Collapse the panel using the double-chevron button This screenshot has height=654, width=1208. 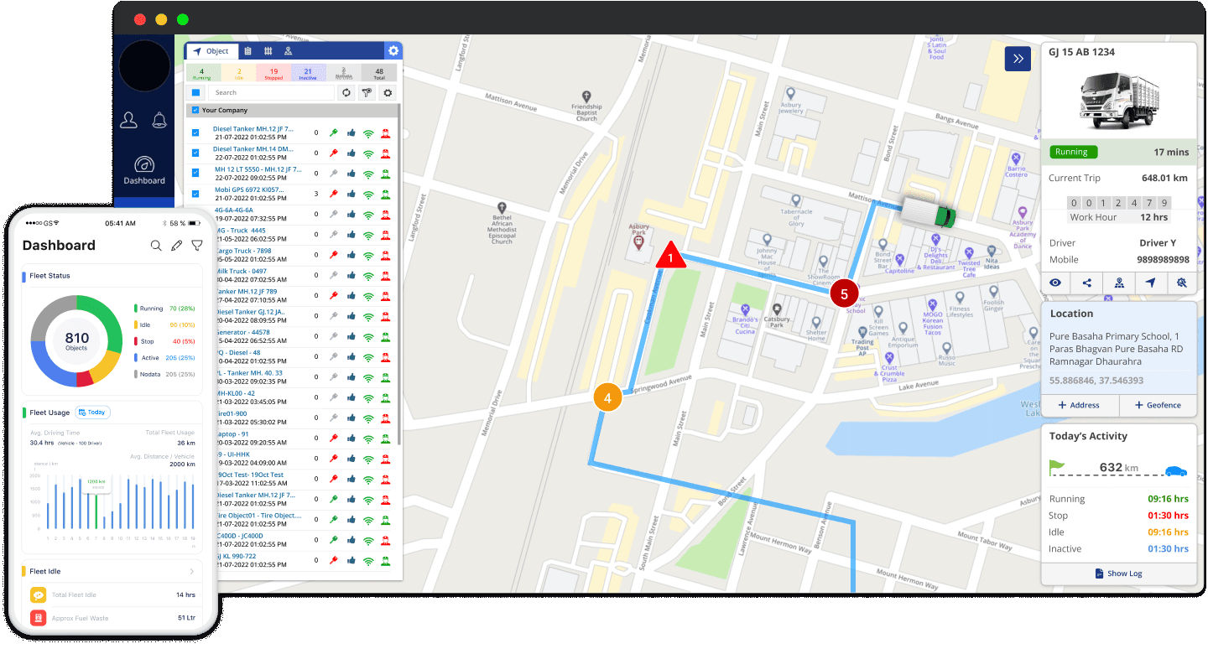point(1018,59)
